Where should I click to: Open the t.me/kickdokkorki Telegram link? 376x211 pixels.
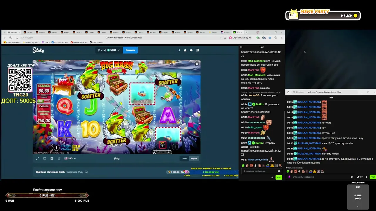coord(256,112)
